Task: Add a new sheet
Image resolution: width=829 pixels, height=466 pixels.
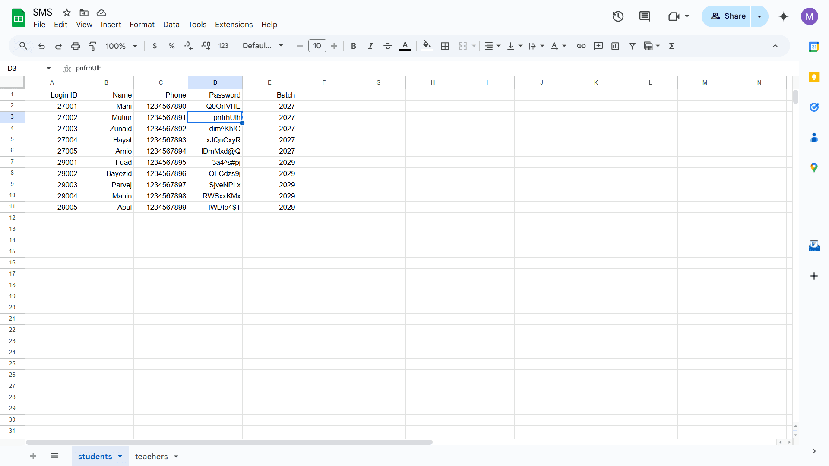Action: (33, 456)
